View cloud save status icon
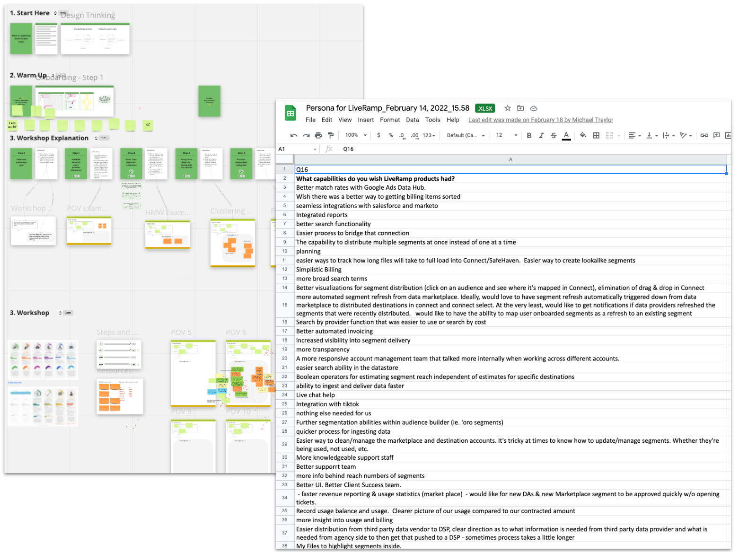Screen dimensions: 739x552 (534, 108)
